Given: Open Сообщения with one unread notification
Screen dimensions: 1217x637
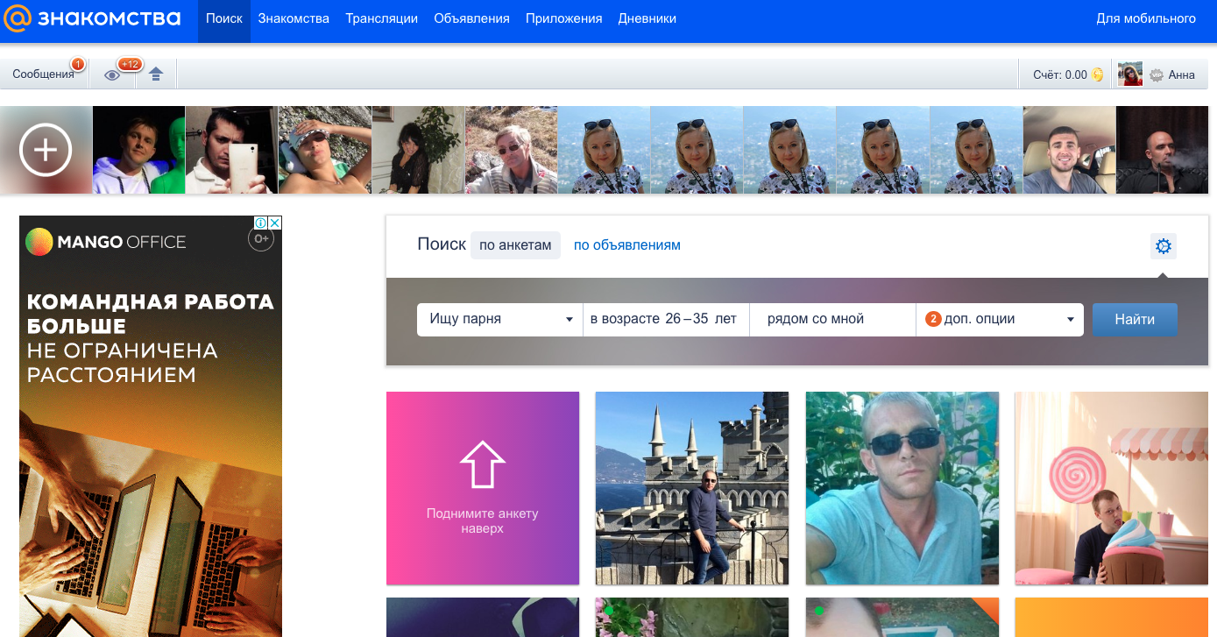Looking at the screenshot, I should coord(44,74).
